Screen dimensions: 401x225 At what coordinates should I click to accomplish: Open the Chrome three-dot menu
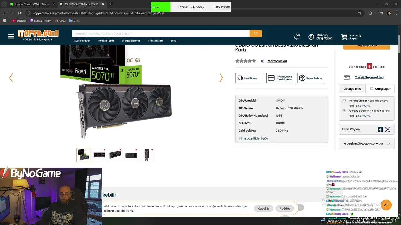tap(396, 13)
